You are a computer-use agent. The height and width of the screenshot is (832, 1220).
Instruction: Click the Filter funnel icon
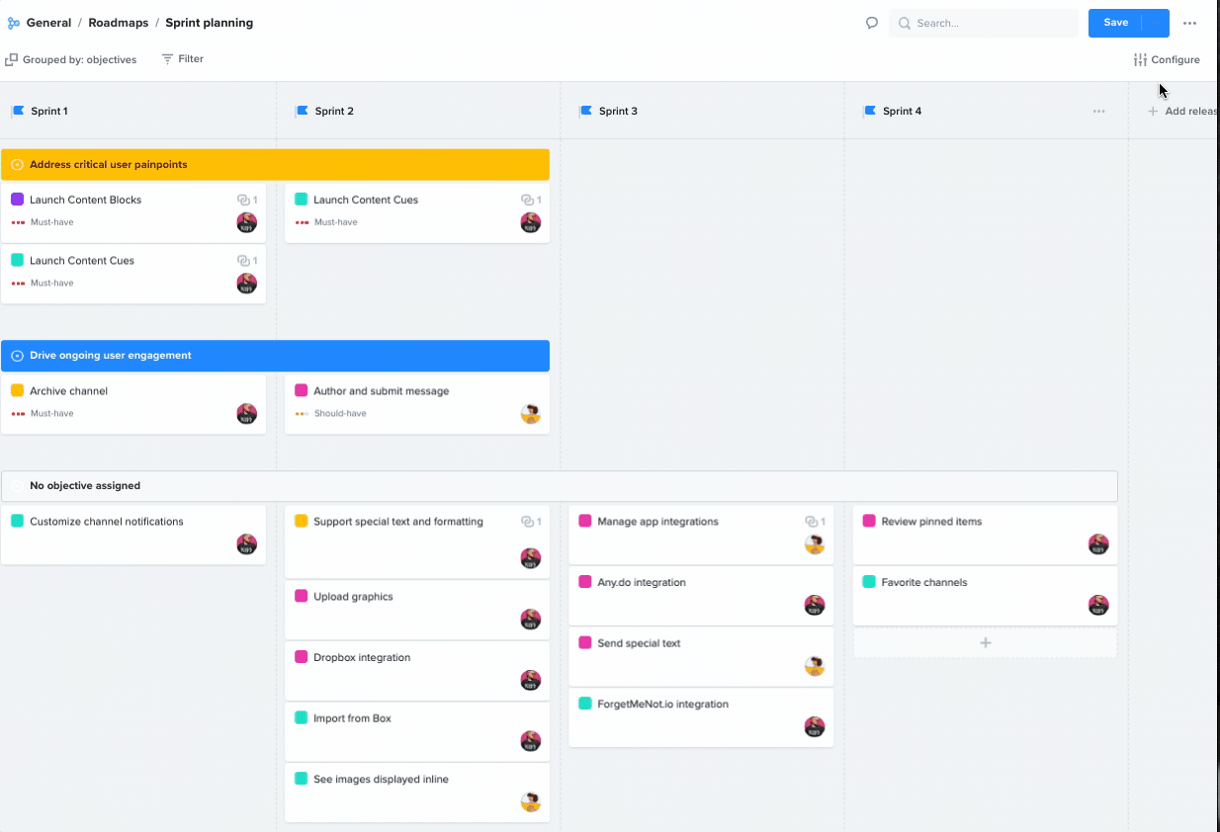pyautogui.click(x=165, y=59)
